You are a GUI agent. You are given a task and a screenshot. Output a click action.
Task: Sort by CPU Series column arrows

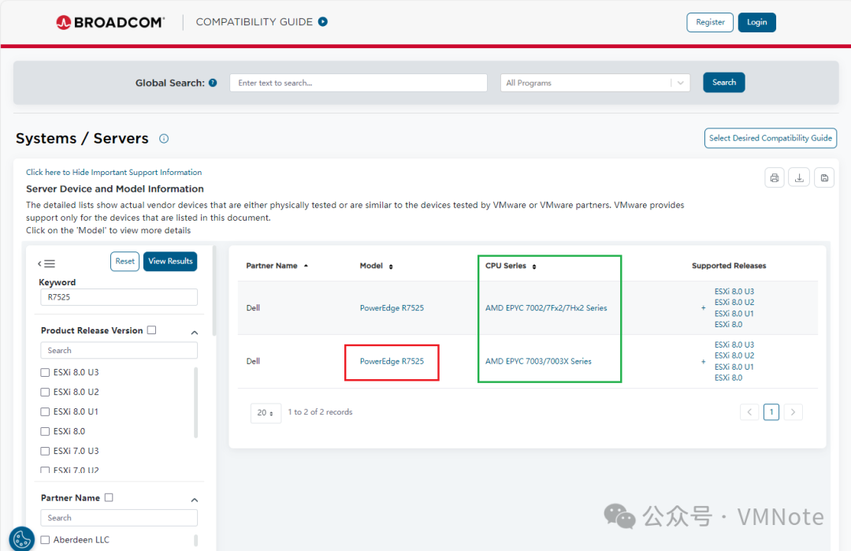[534, 266]
